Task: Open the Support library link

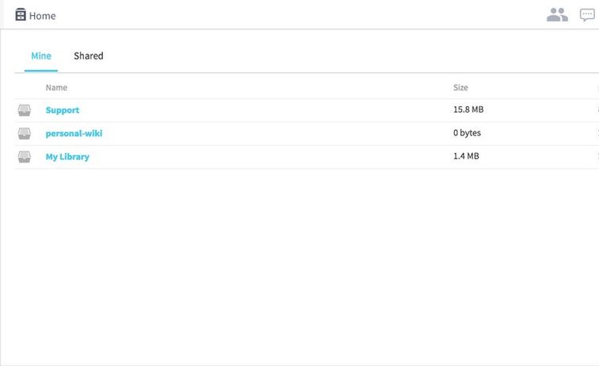Action: pos(63,110)
